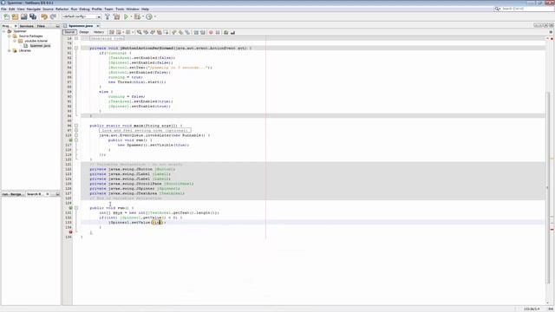Screen dimensions: 555x312
Task: Click the green override glyph beside run method
Action: pyautogui.click(x=70, y=208)
